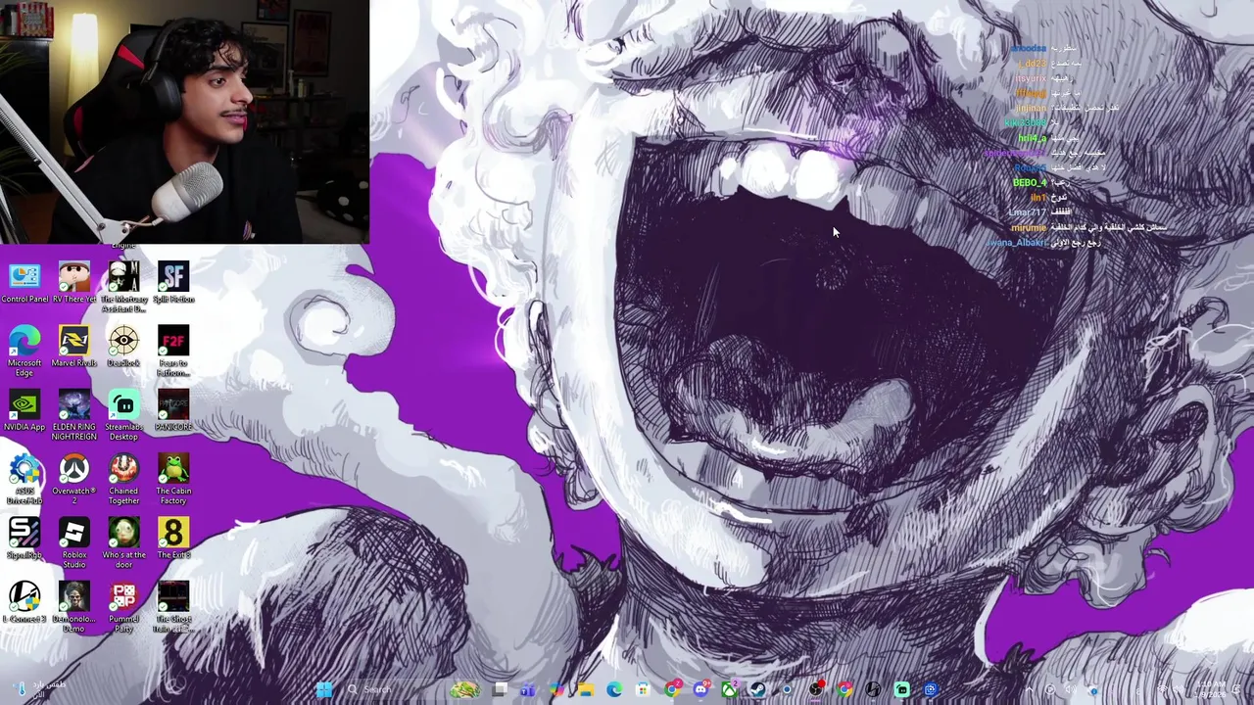Open SignalRgb desktop icon
Screen dimensions: 1254x705
point(24,539)
